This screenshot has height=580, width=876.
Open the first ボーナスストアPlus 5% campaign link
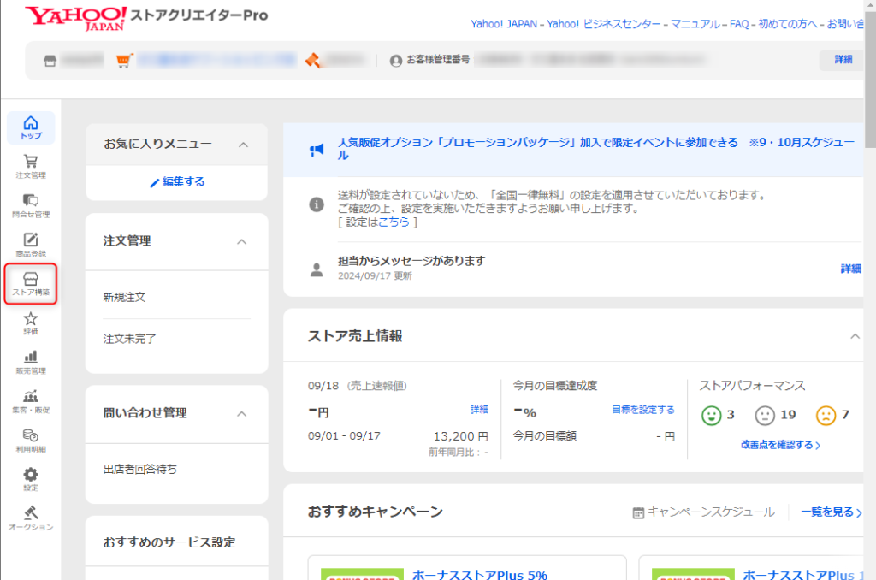click(x=479, y=574)
